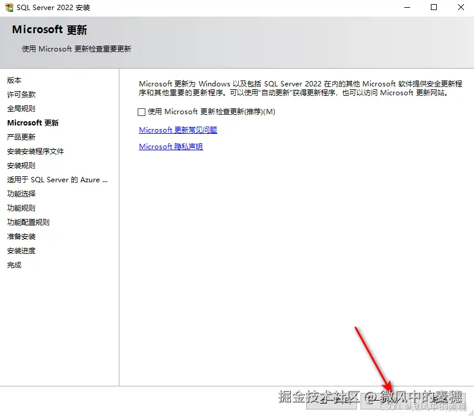Select the 安装规则 step in sidebar
This screenshot has height=416, width=474.
(x=21, y=166)
